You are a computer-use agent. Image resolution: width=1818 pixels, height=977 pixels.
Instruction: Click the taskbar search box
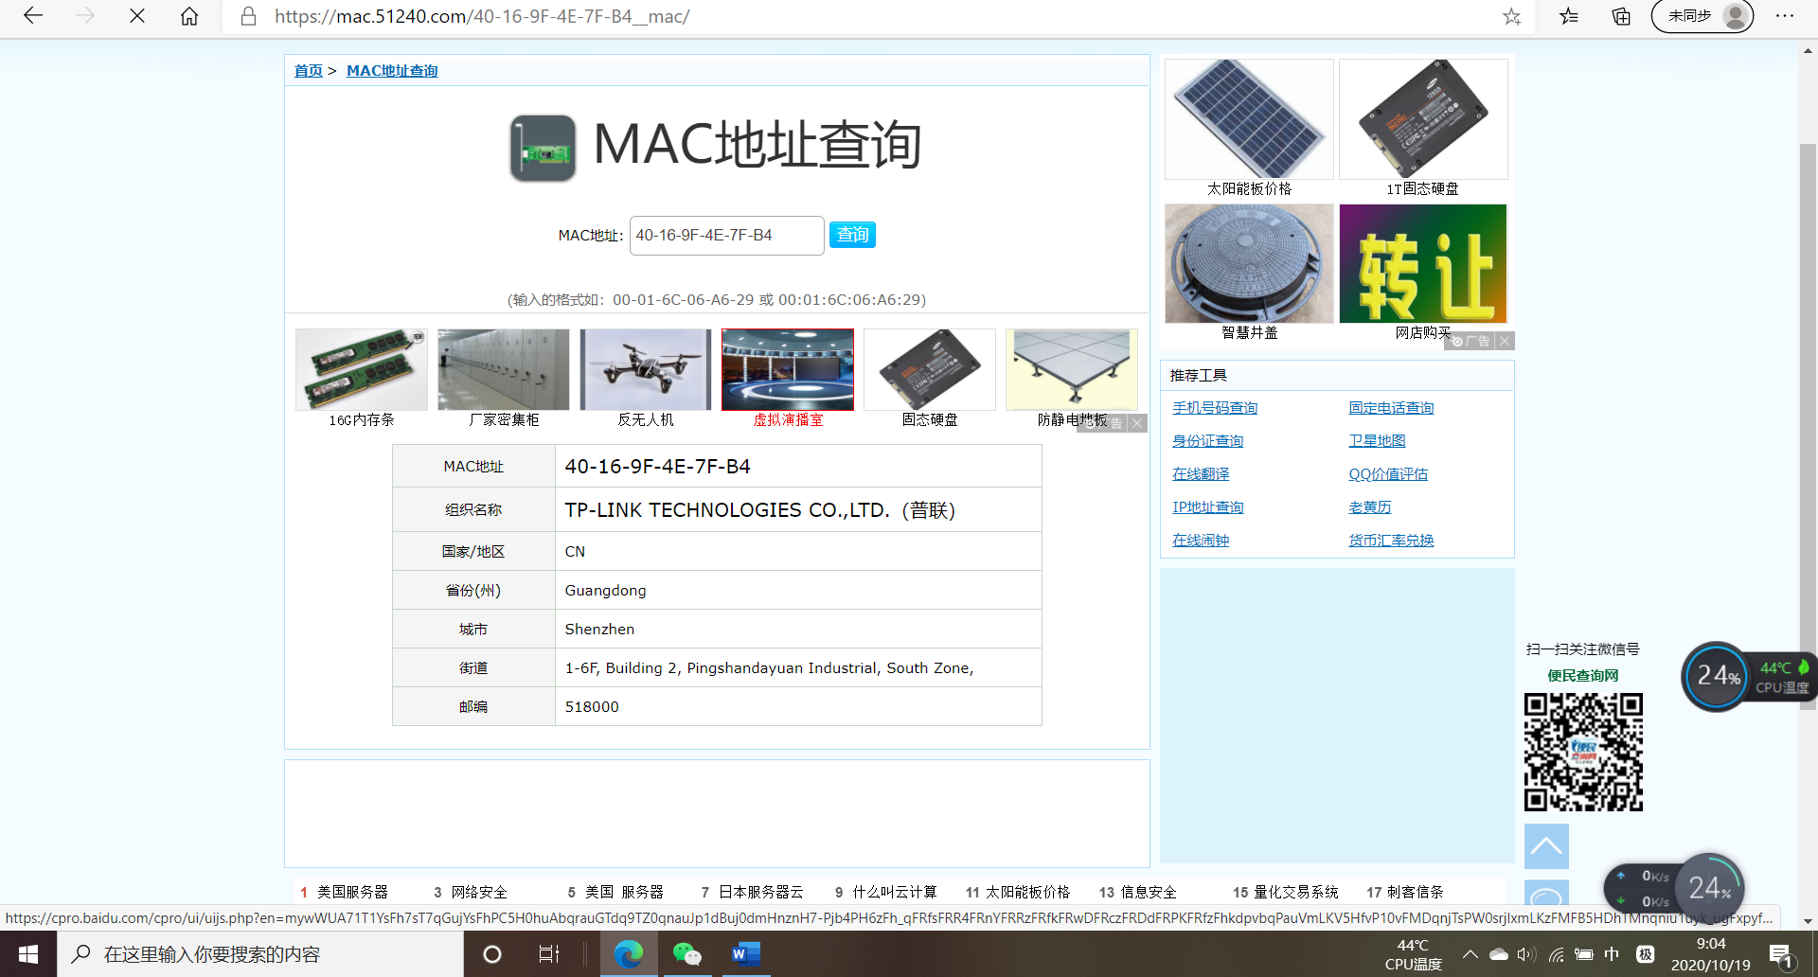(x=260, y=954)
